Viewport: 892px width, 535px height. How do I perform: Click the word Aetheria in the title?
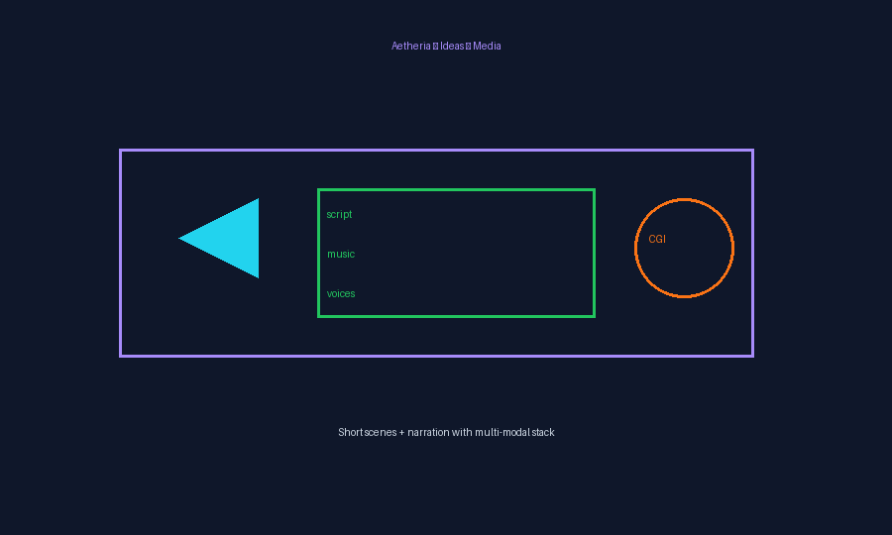coord(410,46)
